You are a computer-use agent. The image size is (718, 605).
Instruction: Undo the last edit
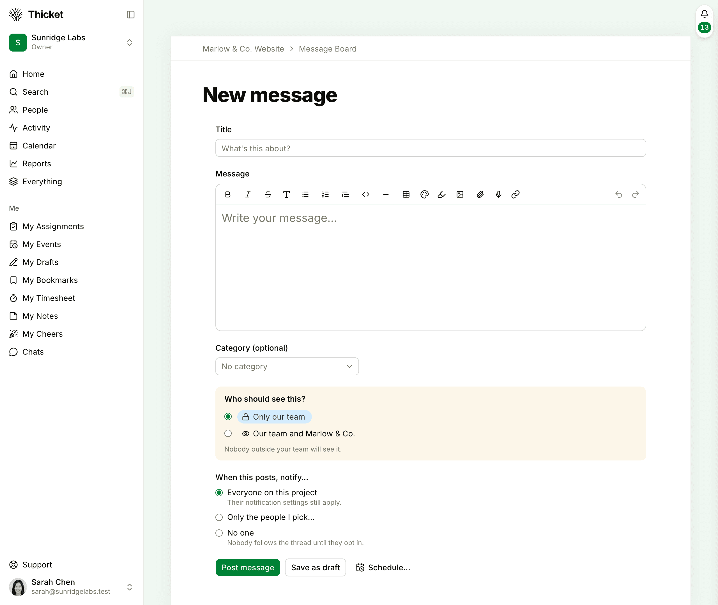pos(618,194)
